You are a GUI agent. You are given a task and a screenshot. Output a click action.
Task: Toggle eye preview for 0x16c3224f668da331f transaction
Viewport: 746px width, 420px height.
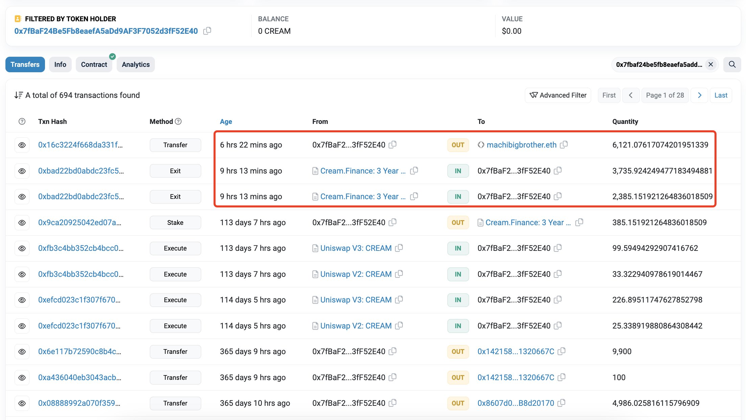[x=22, y=145]
